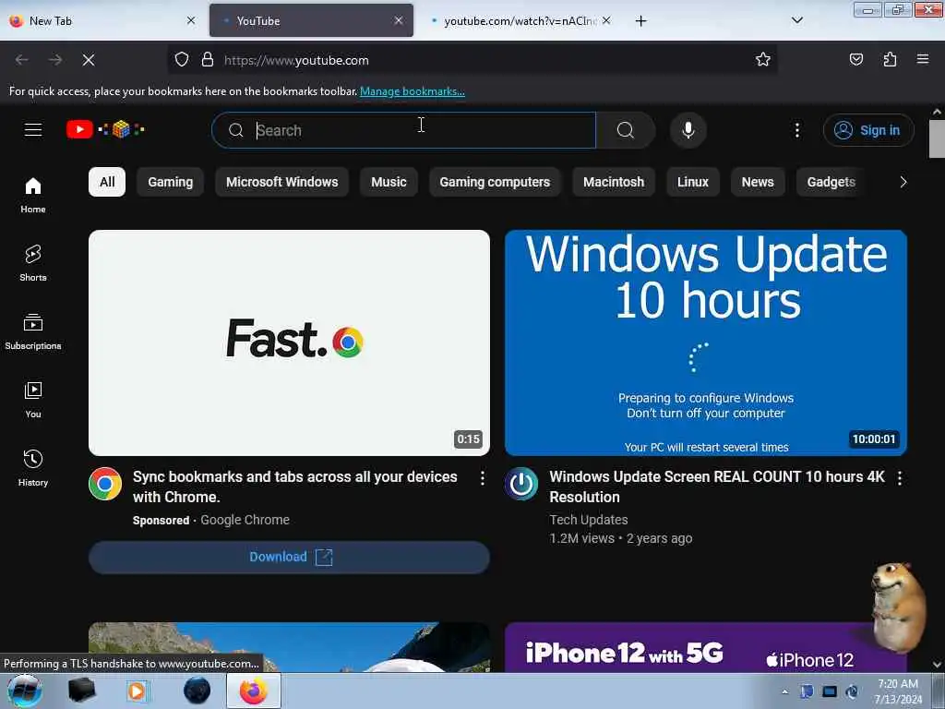The image size is (945, 709).
Task: Bookmark this page with star icon
Action: 763,59
